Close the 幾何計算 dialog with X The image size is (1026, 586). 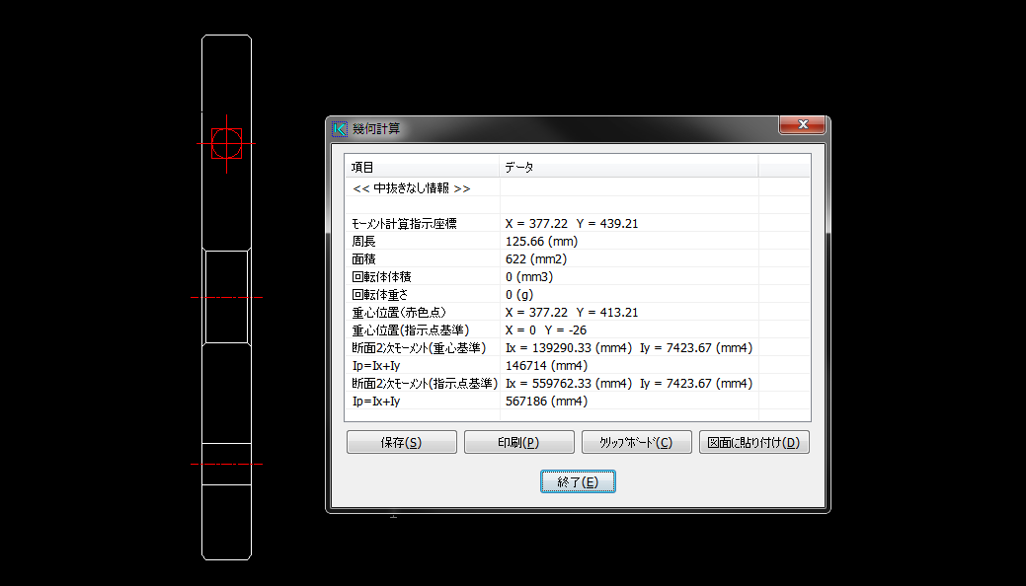[x=802, y=124]
